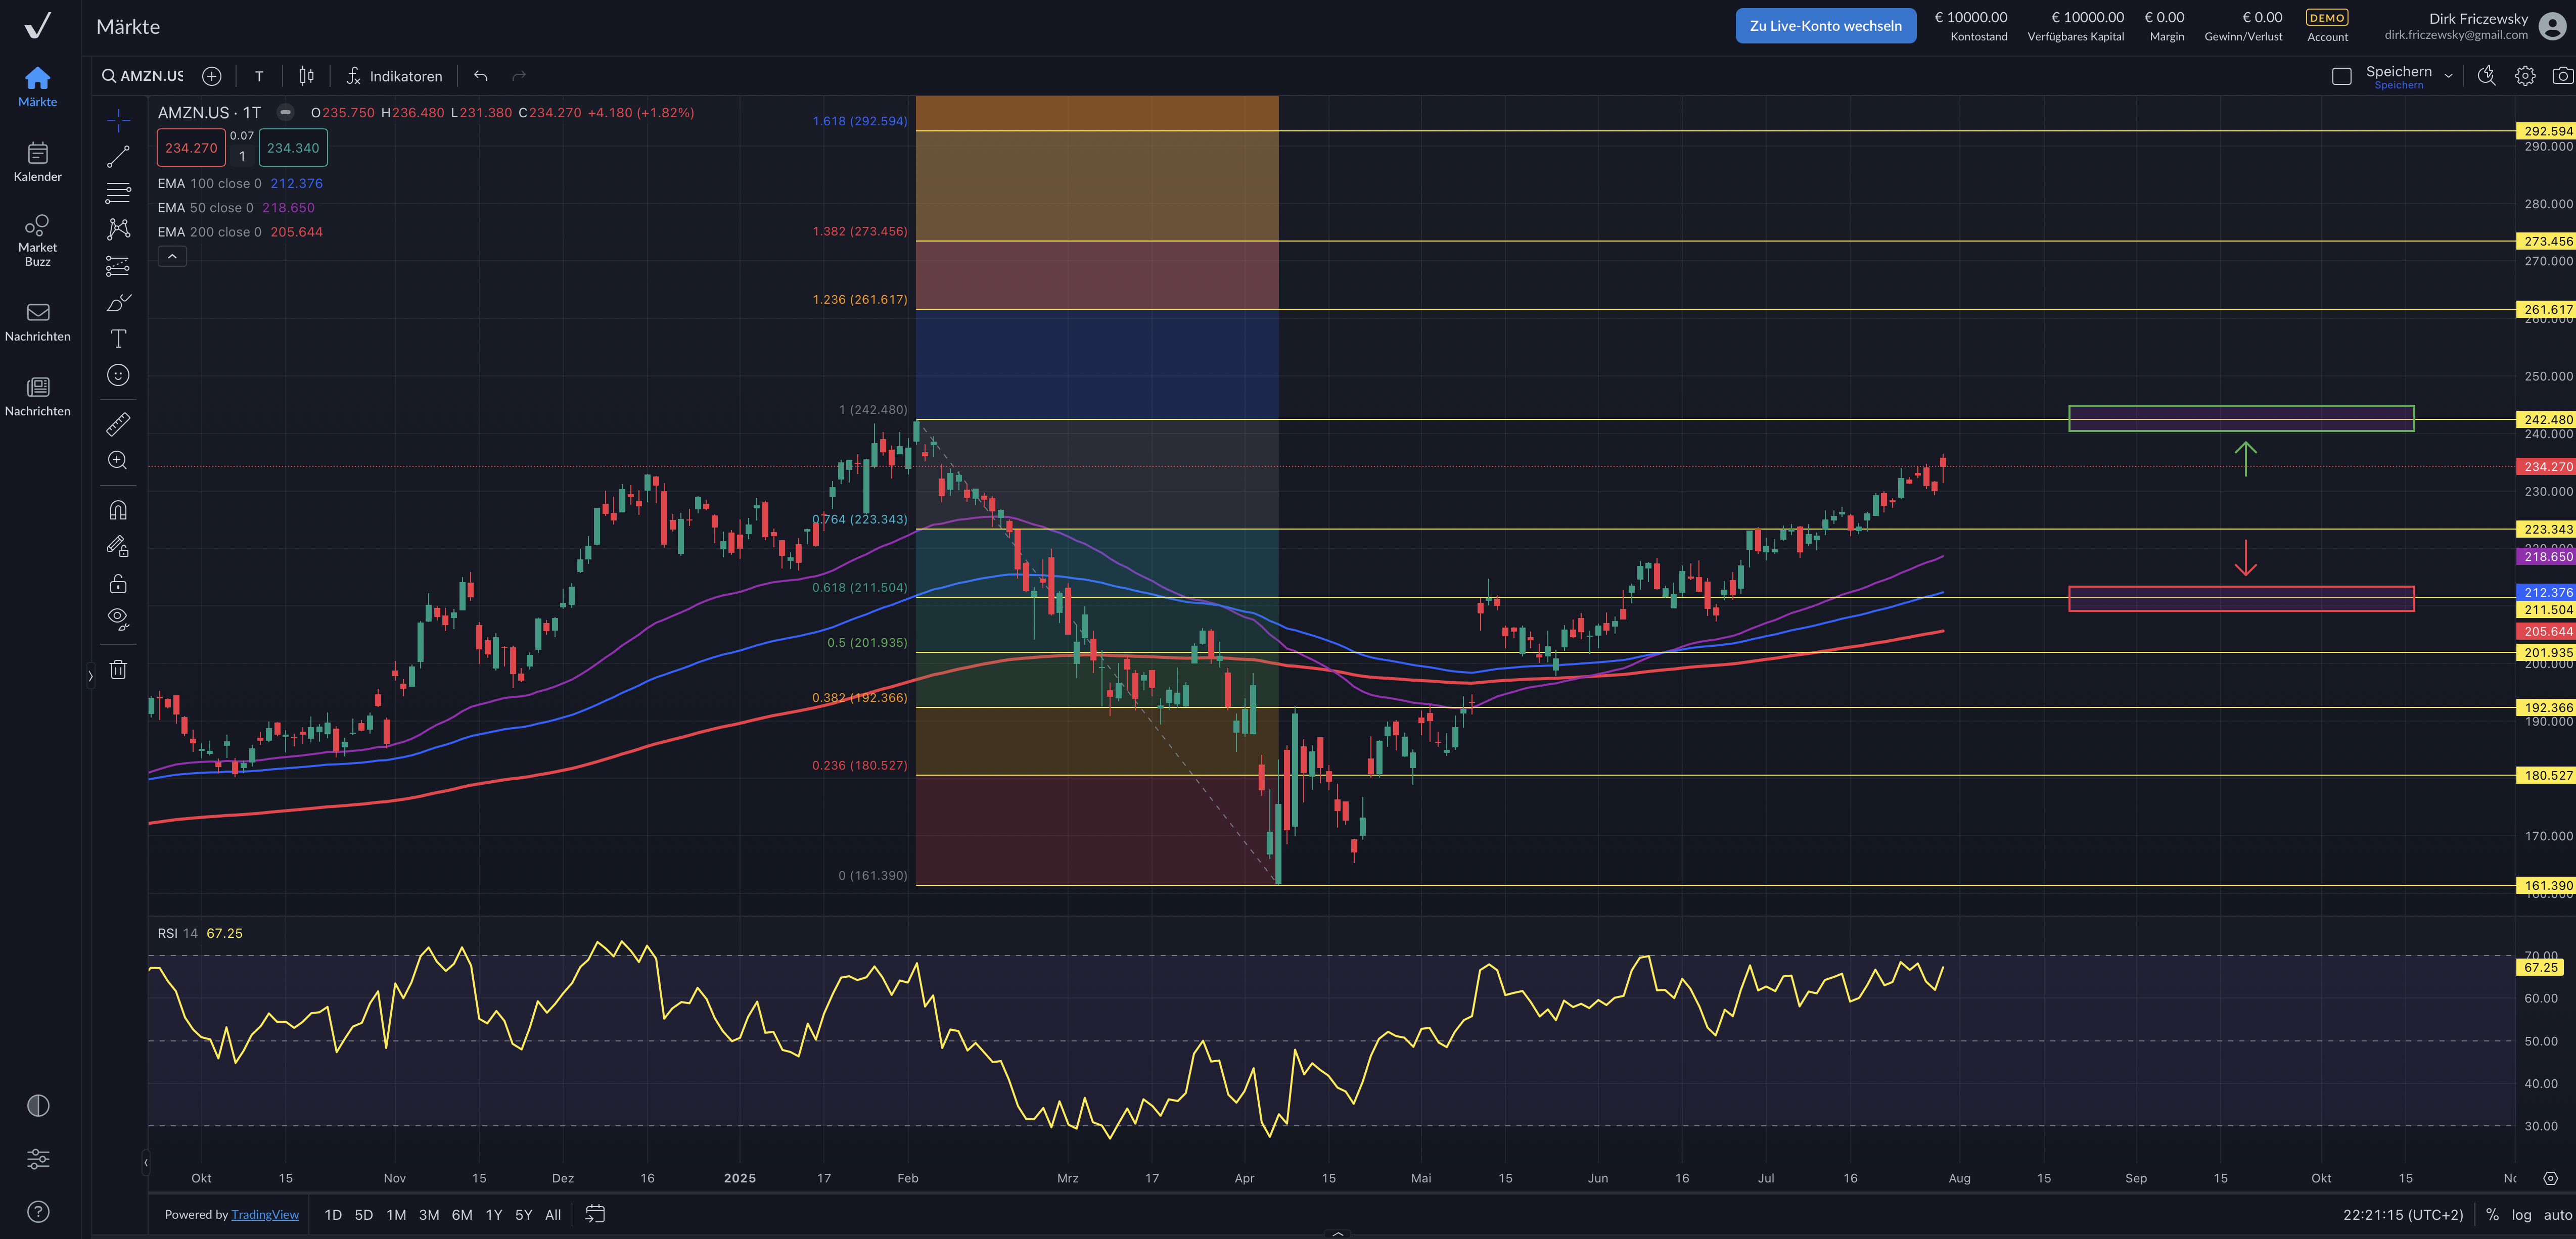Tick the checkbox next to Speichern
Viewport: 2576px width, 1239px height.
pyautogui.click(x=2341, y=76)
